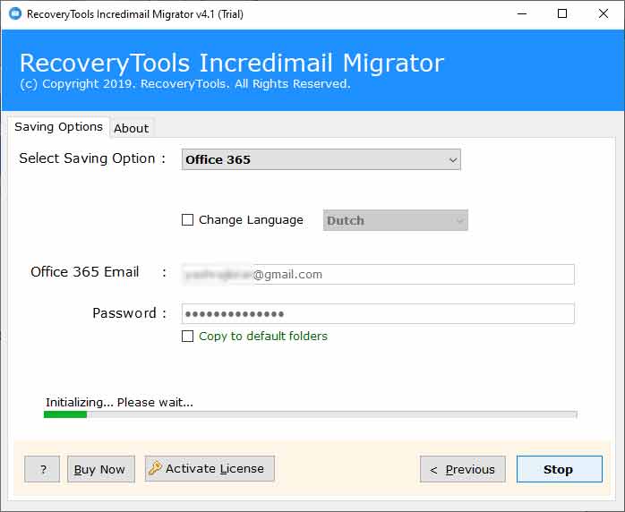Click the 'Office 365 Email' label
Image resolution: width=625 pixels, height=512 pixels.
click(x=85, y=272)
